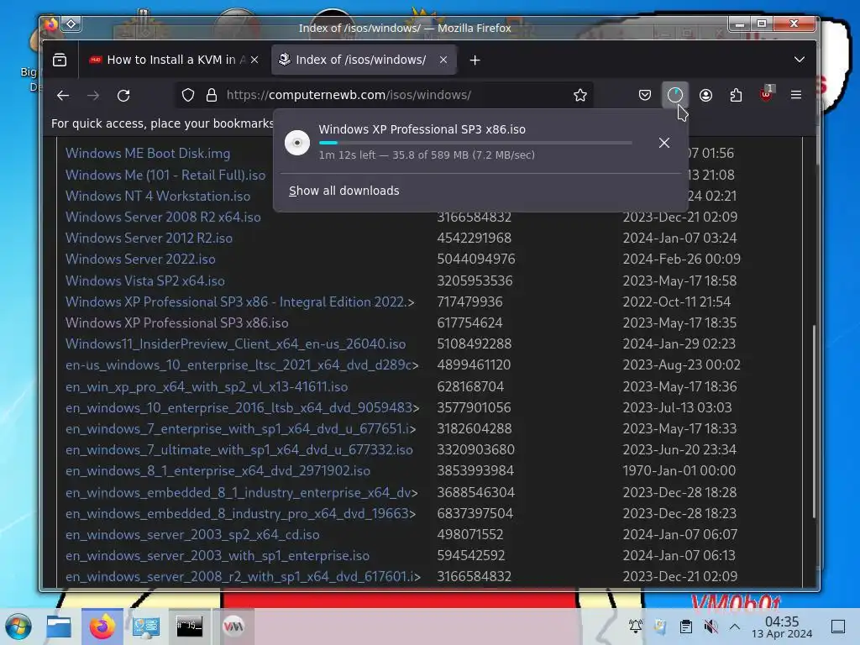Click the downloading ISO file icon
The image size is (860, 645).
[x=297, y=143]
